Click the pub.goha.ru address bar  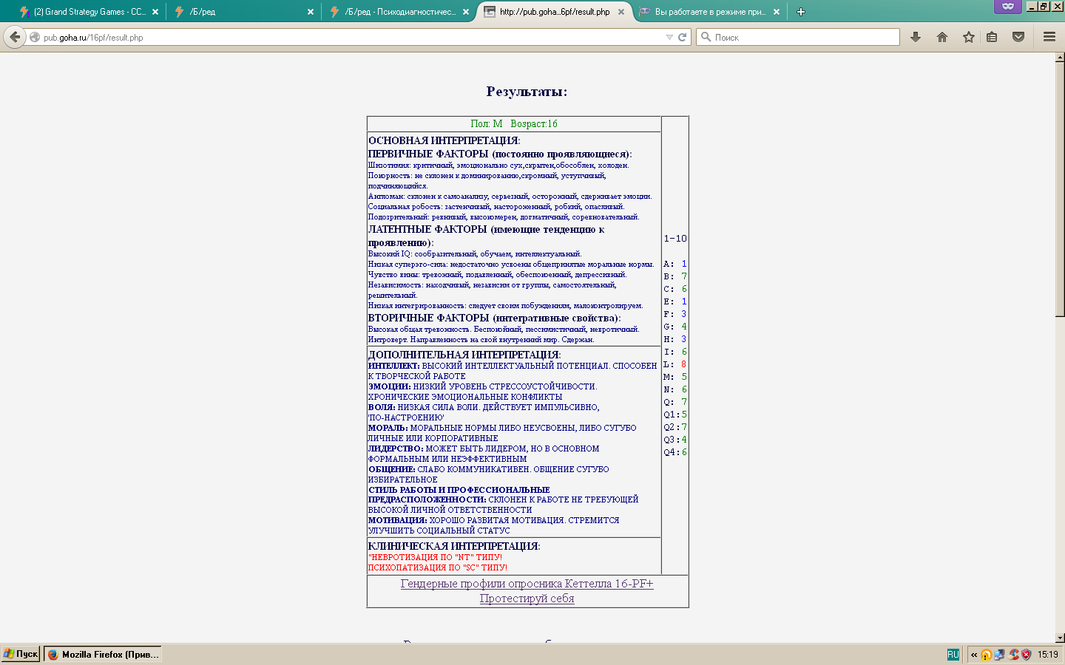tap(348, 37)
